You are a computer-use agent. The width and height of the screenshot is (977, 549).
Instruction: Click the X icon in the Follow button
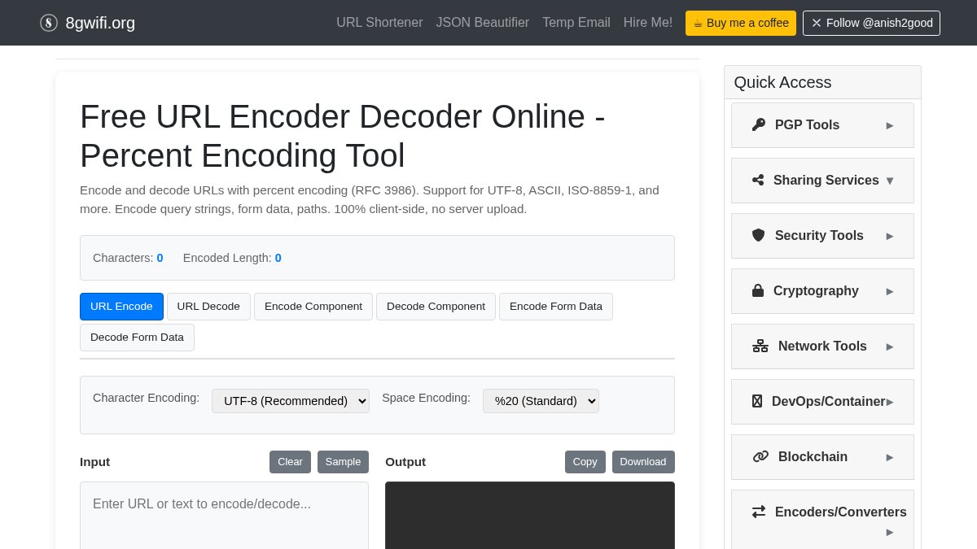(817, 23)
